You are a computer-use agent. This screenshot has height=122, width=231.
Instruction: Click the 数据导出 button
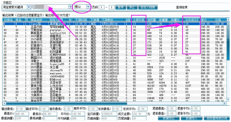169,118
